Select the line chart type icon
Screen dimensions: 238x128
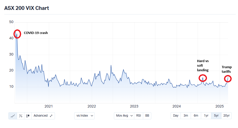click(x=13, y=116)
